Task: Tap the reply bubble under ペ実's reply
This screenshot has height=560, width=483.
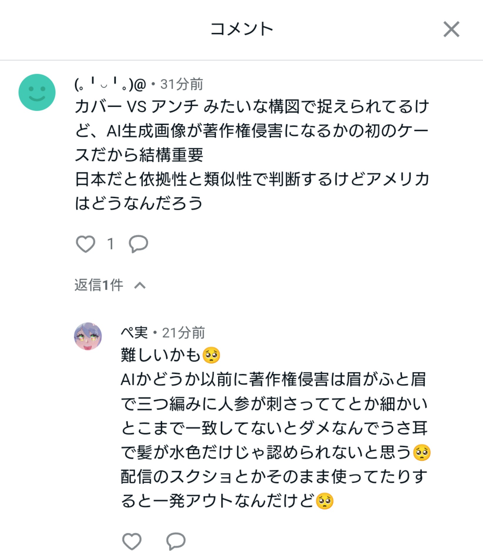Action: (176, 541)
